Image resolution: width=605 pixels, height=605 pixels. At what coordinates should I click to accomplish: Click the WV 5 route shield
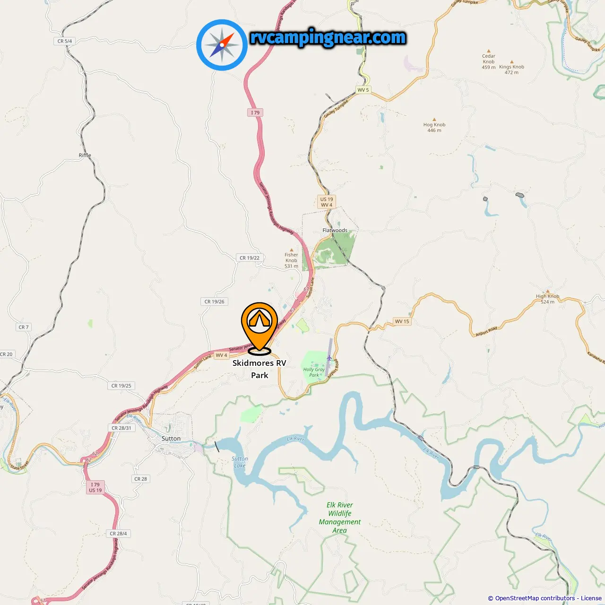363,90
